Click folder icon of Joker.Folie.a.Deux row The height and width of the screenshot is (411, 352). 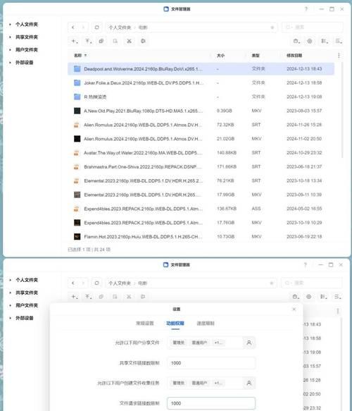tap(77, 82)
